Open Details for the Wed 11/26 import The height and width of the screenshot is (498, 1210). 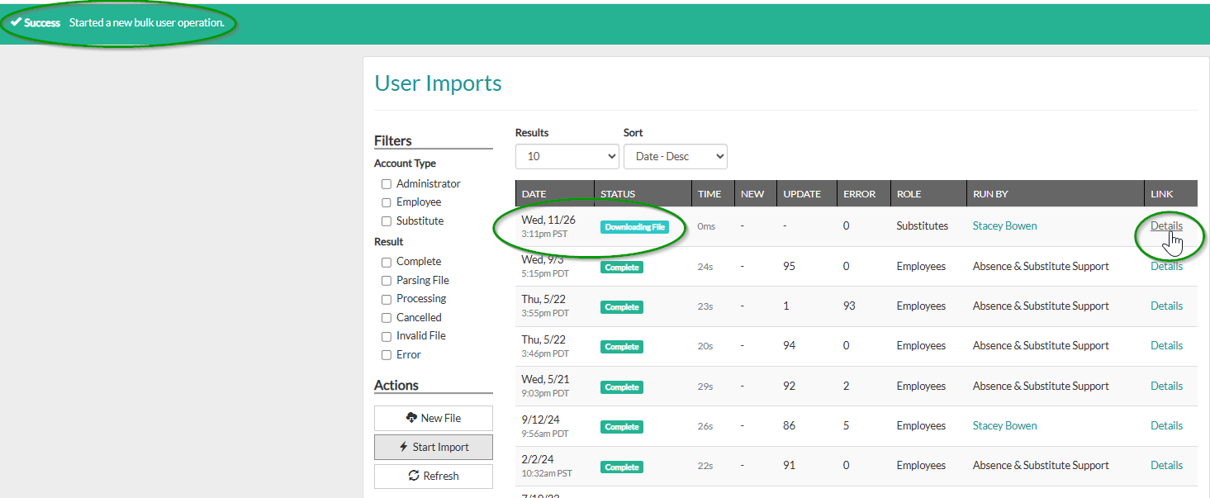1166,225
